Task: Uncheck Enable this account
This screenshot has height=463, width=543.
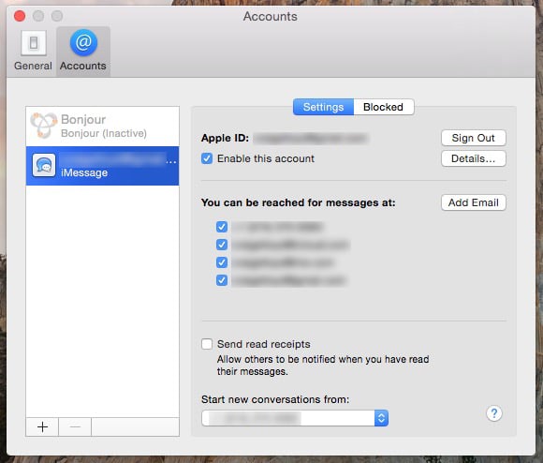Action: 207,158
